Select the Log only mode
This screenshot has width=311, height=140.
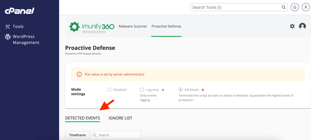(142, 90)
